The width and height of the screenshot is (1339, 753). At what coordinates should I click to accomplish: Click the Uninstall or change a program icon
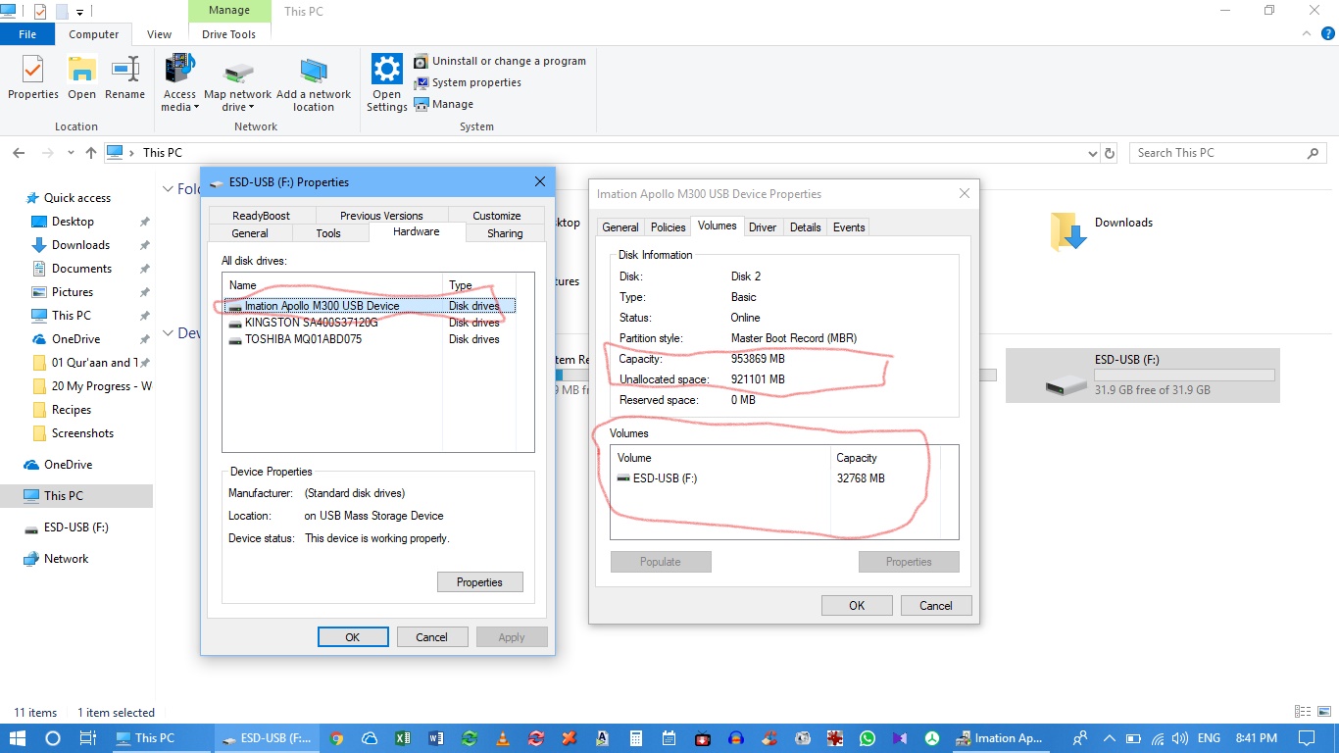pyautogui.click(x=421, y=61)
